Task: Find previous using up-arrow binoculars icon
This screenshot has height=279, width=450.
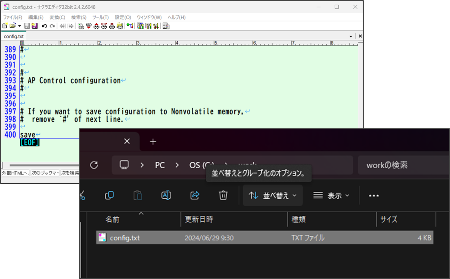Action: pos(96,26)
